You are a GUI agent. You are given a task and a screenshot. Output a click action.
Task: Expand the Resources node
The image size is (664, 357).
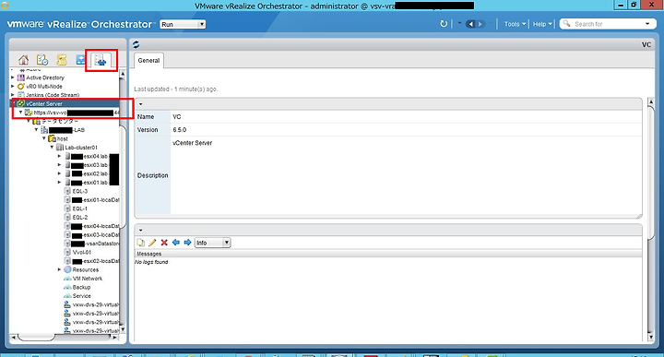point(60,269)
